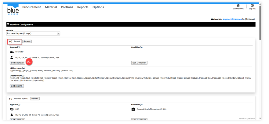Open the Material menu
The image size is (269, 124).
point(51,7)
